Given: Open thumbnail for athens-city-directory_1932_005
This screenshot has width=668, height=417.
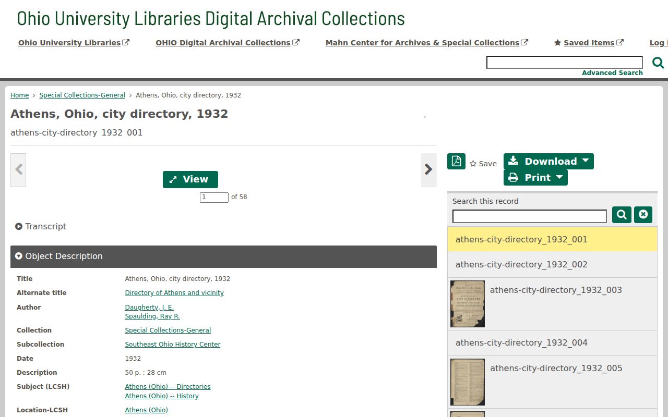Looking at the screenshot, I should pyautogui.click(x=468, y=382).
